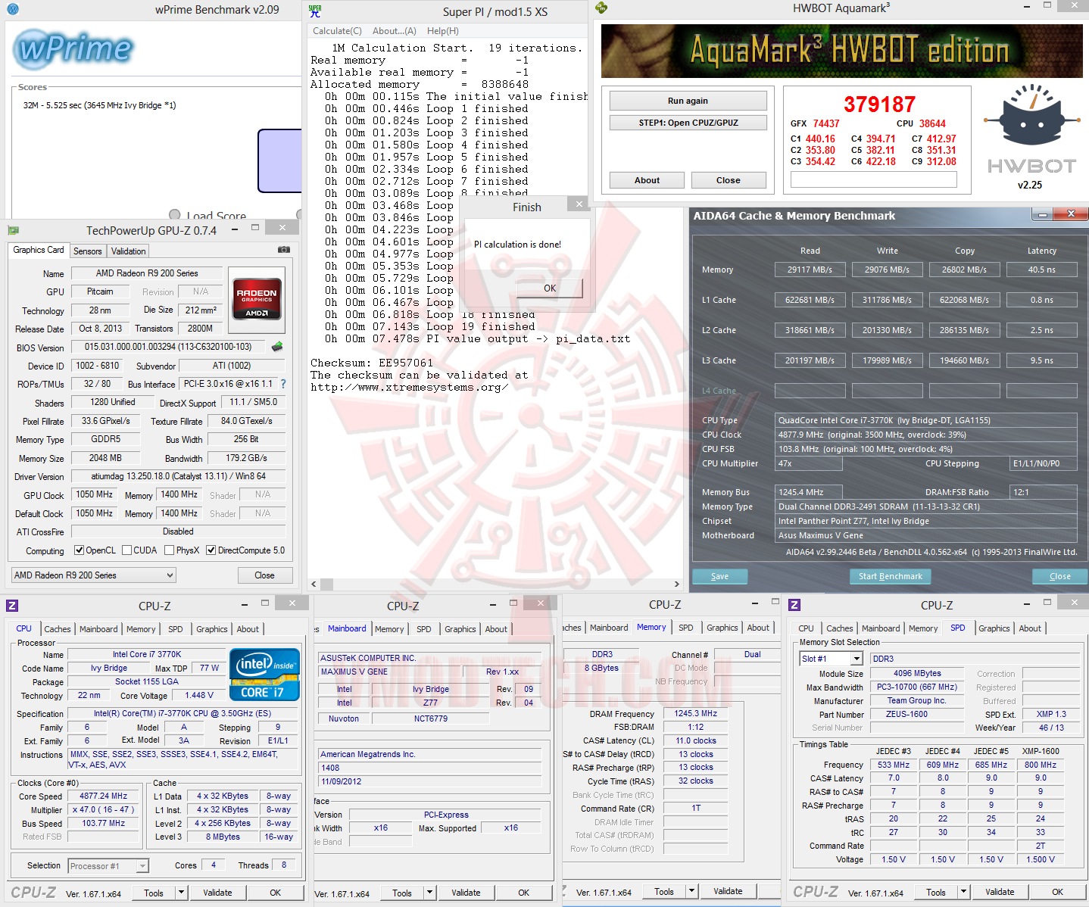Click the Super PI title bar icon

pyautogui.click(x=315, y=11)
